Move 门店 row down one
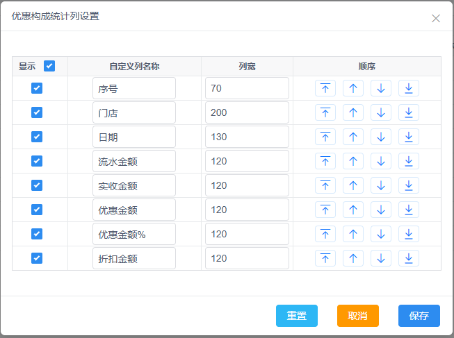This screenshot has width=454, height=338. (381, 112)
